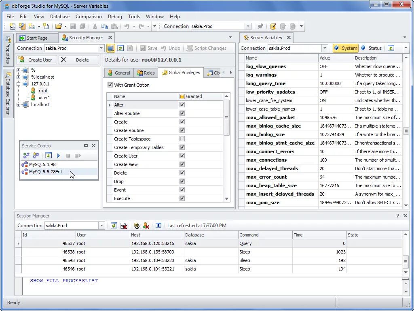This screenshot has height=311, width=414.
Task: Toggle the Status variables filter button
Action: 372,48
